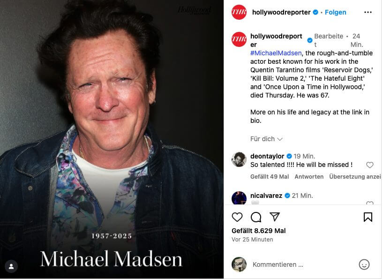The image size is (383, 279).
Task: Open three-dot more options menu
Action: coord(368,12)
